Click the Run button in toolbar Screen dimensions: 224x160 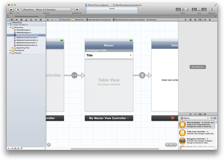[x=11, y=9]
